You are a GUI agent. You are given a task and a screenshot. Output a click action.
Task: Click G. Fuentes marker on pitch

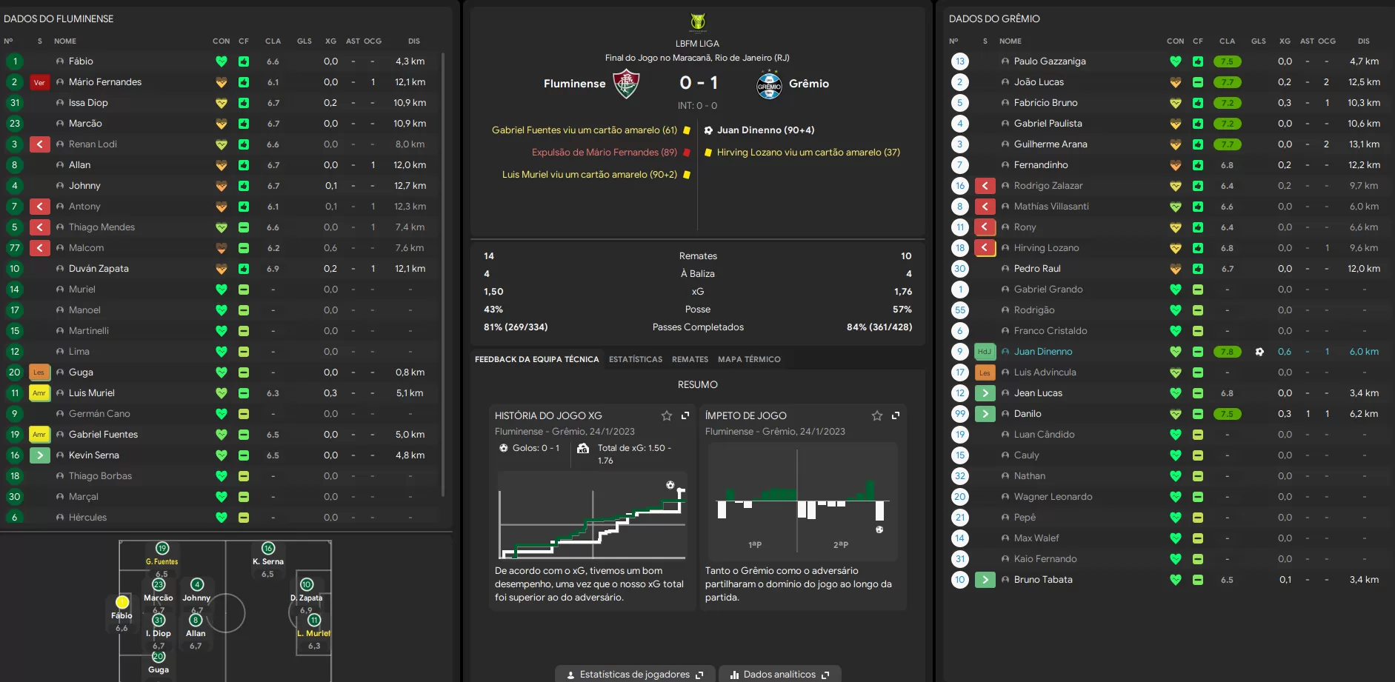pyautogui.click(x=162, y=549)
